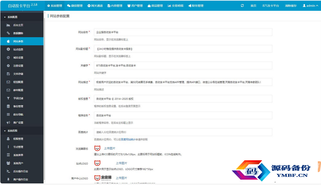The width and height of the screenshot is (321, 185).
Task: Open 权限管理 lock icon item
Action: pyautogui.click(x=22, y=139)
